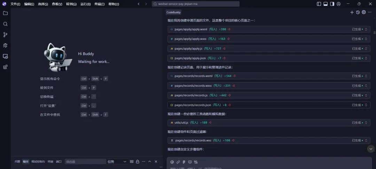Open the 文件(F) menu
Screen dimensions: 376x169
(x=15, y=4)
